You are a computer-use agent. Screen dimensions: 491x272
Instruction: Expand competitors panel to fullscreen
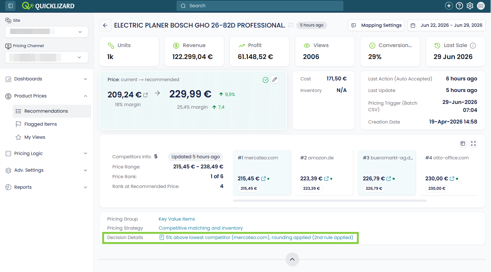[x=473, y=143]
